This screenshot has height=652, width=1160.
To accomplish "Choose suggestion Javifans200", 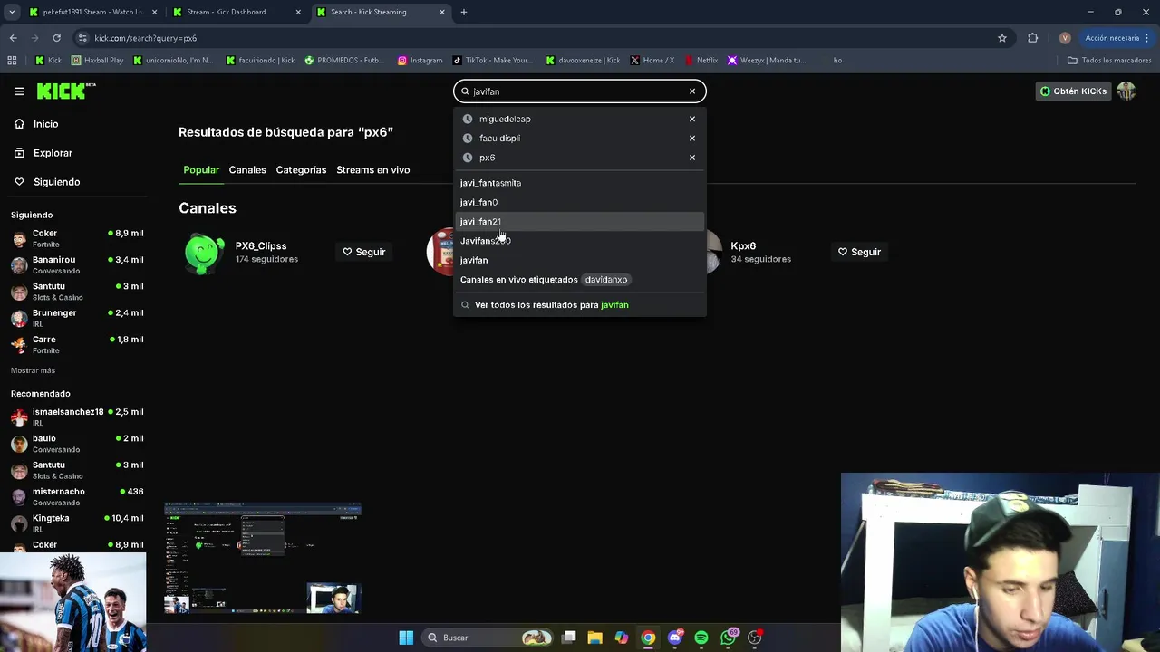I will tap(580, 241).
